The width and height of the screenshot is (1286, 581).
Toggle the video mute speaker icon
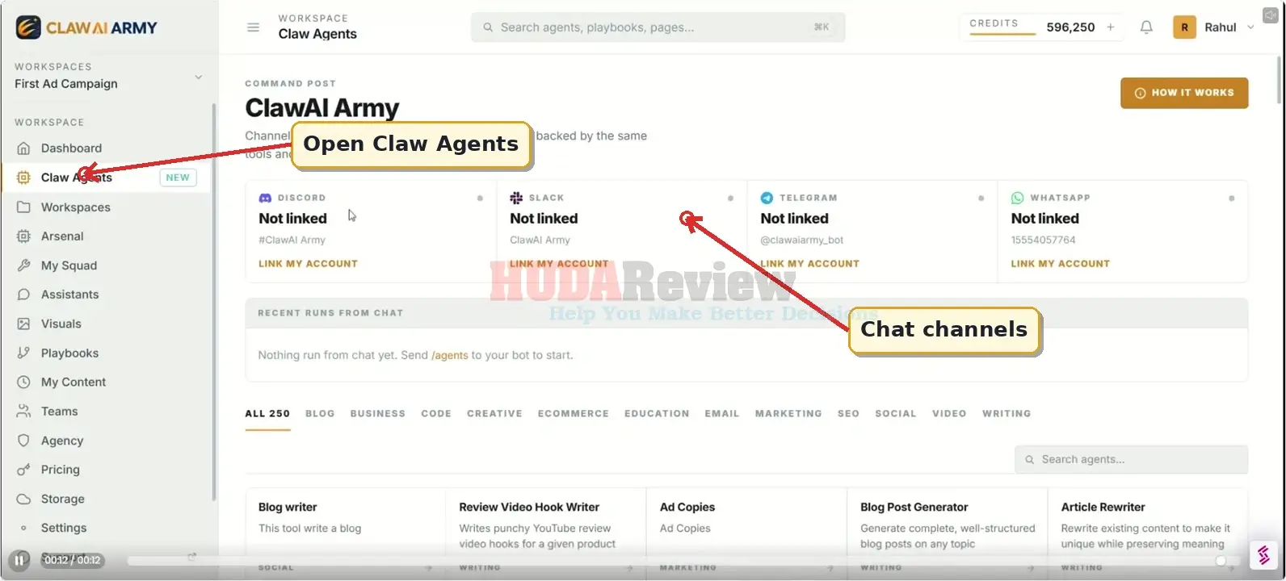(1270, 15)
